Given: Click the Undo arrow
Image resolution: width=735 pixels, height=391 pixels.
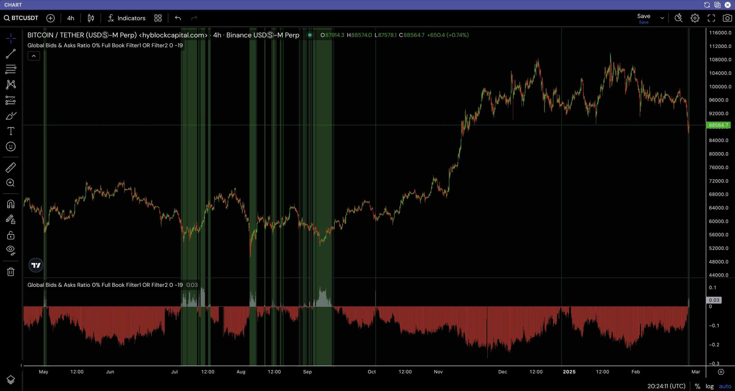Looking at the screenshot, I should click(178, 18).
